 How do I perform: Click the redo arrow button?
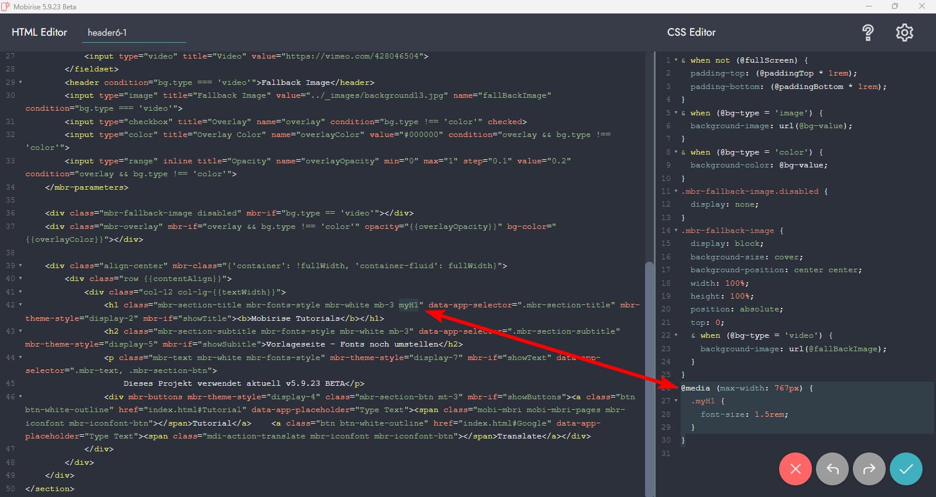[x=869, y=469]
